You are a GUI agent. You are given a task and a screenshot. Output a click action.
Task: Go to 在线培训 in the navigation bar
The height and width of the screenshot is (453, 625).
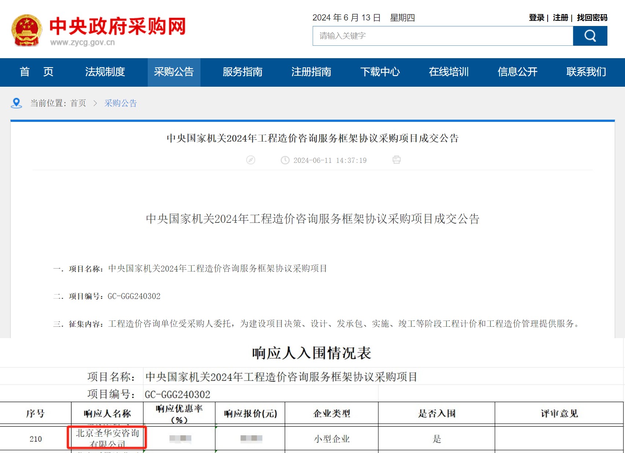[x=449, y=72]
